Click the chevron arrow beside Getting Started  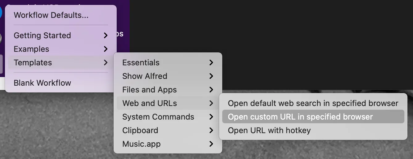[x=106, y=35]
